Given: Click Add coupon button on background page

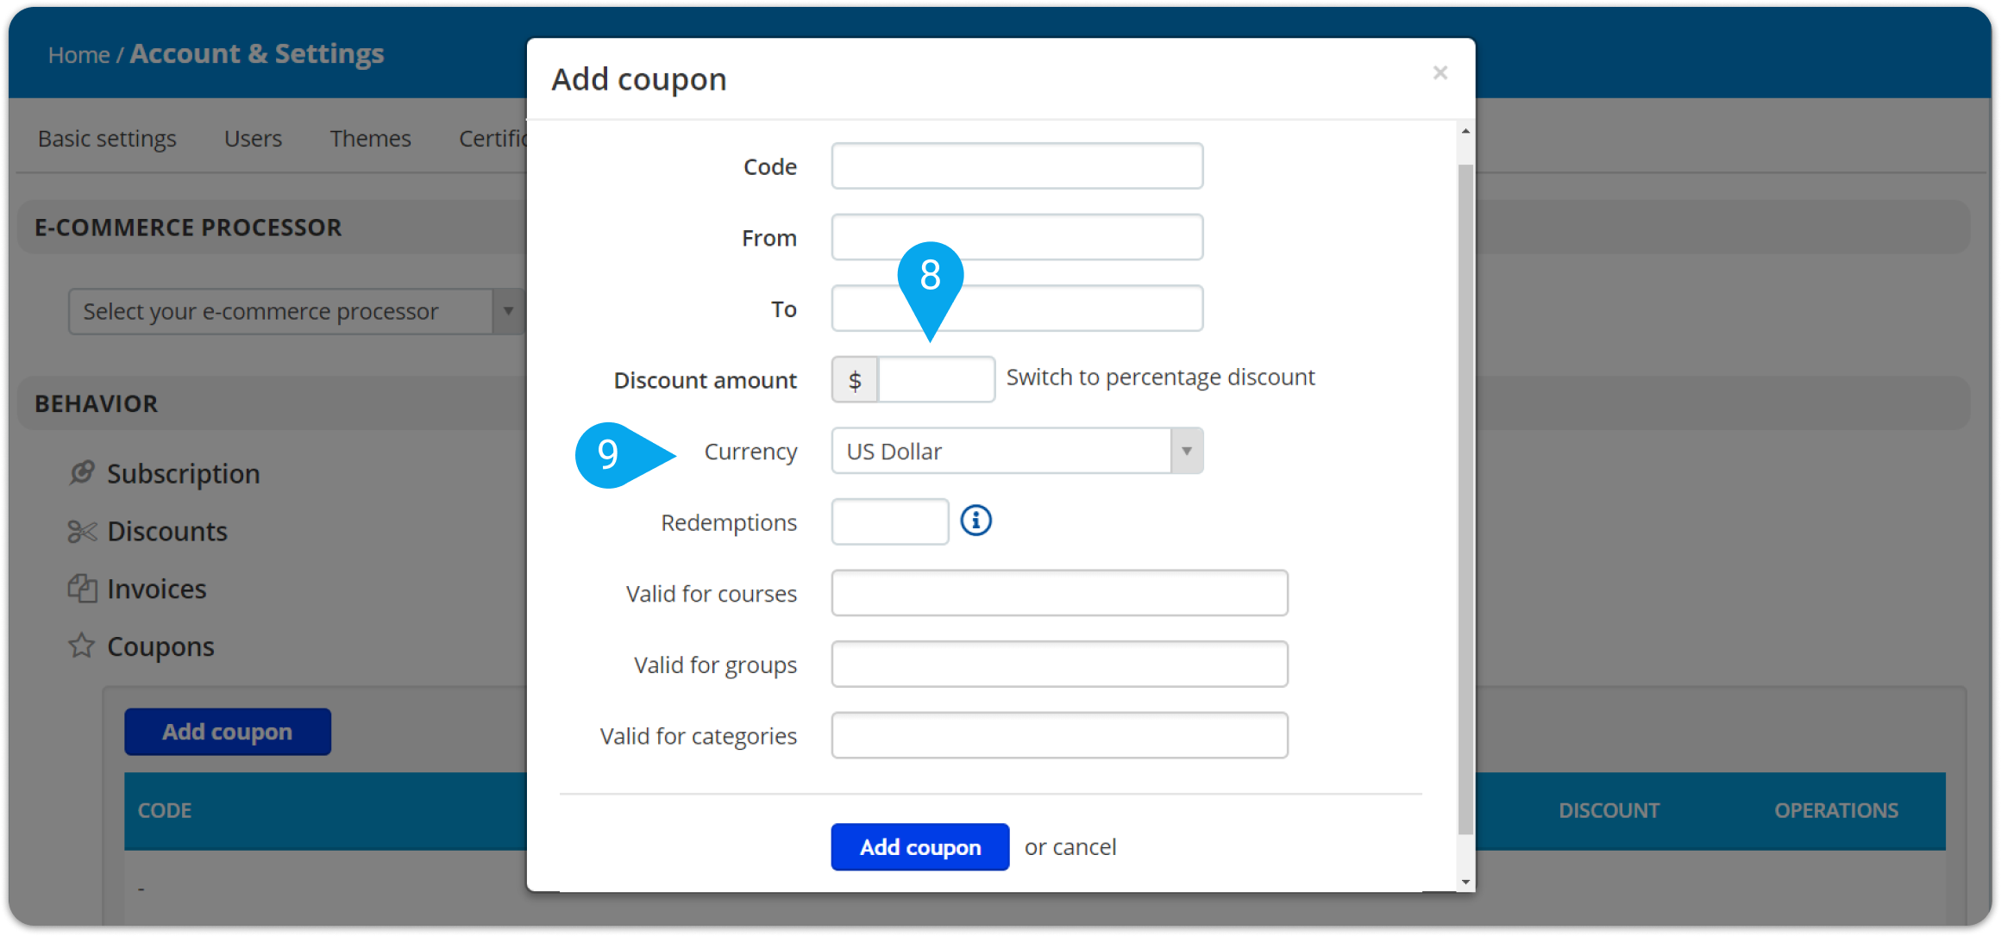Looking at the screenshot, I should coord(228,732).
